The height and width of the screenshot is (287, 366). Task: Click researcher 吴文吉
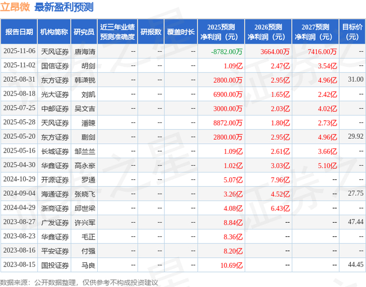85,109
